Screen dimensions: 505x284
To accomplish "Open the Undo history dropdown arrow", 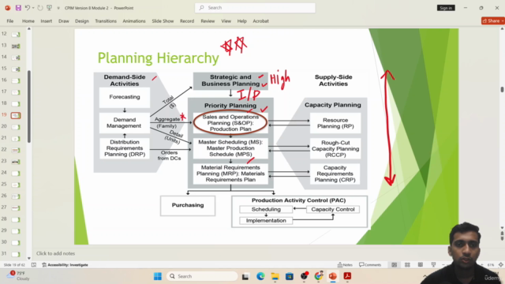I will [x=33, y=8].
